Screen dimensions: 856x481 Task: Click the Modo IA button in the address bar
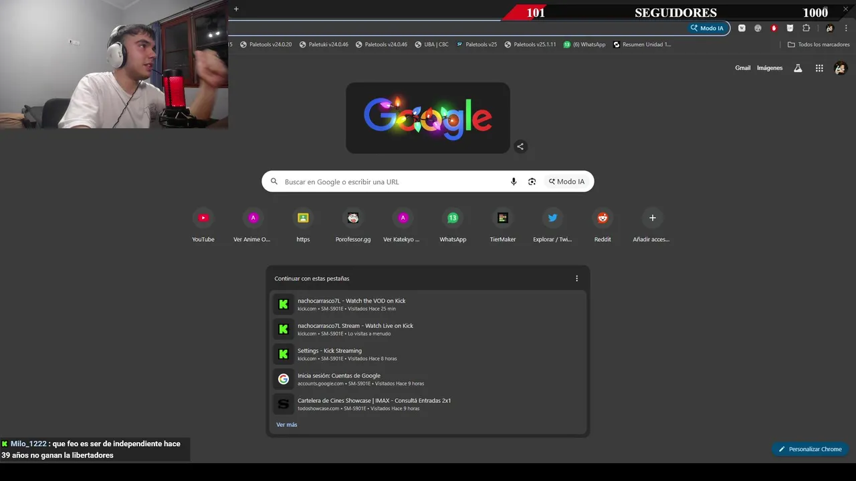click(x=708, y=28)
